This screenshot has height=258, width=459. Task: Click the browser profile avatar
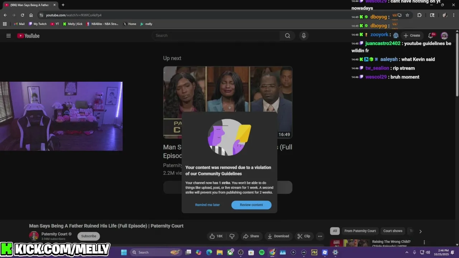tap(445, 15)
